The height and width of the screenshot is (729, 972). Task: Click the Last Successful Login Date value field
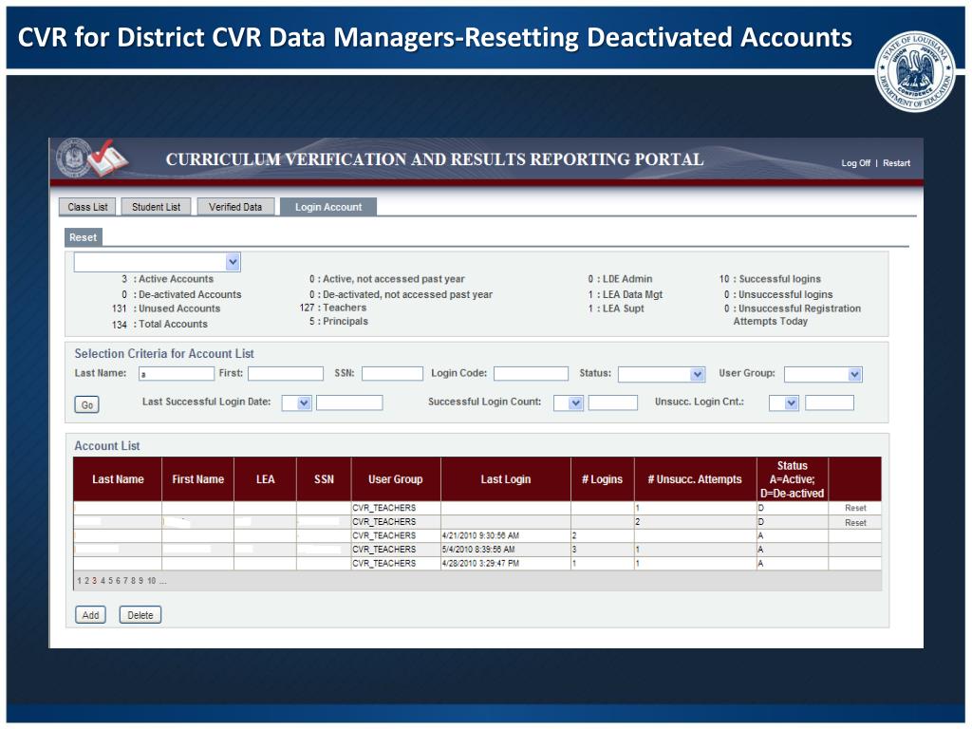(349, 402)
